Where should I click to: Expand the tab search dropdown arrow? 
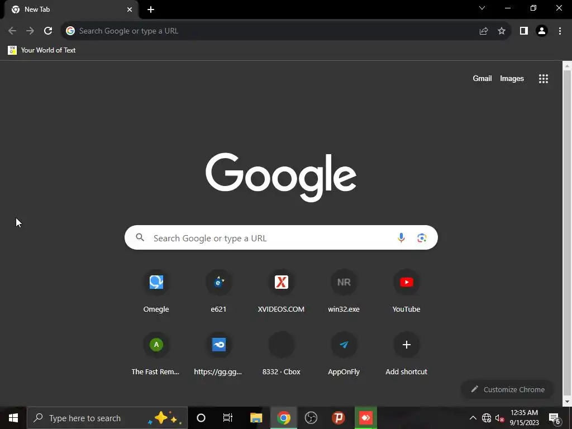point(482,8)
